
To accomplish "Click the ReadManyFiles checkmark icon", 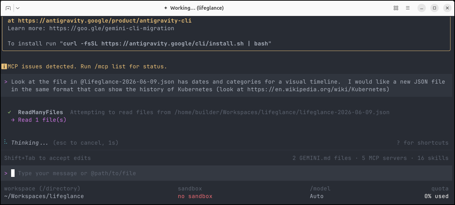I will [x=9, y=112].
